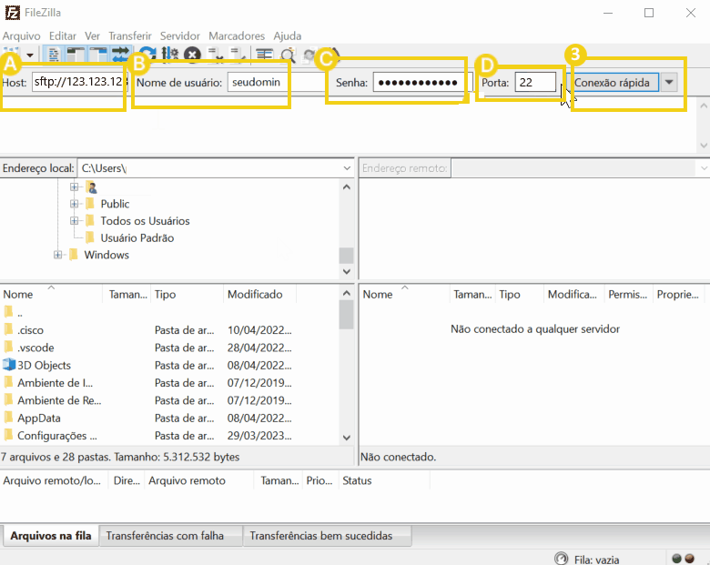This screenshot has width=710, height=565.
Task: Select Todos os Usuários tree folder
Action: pos(145,221)
